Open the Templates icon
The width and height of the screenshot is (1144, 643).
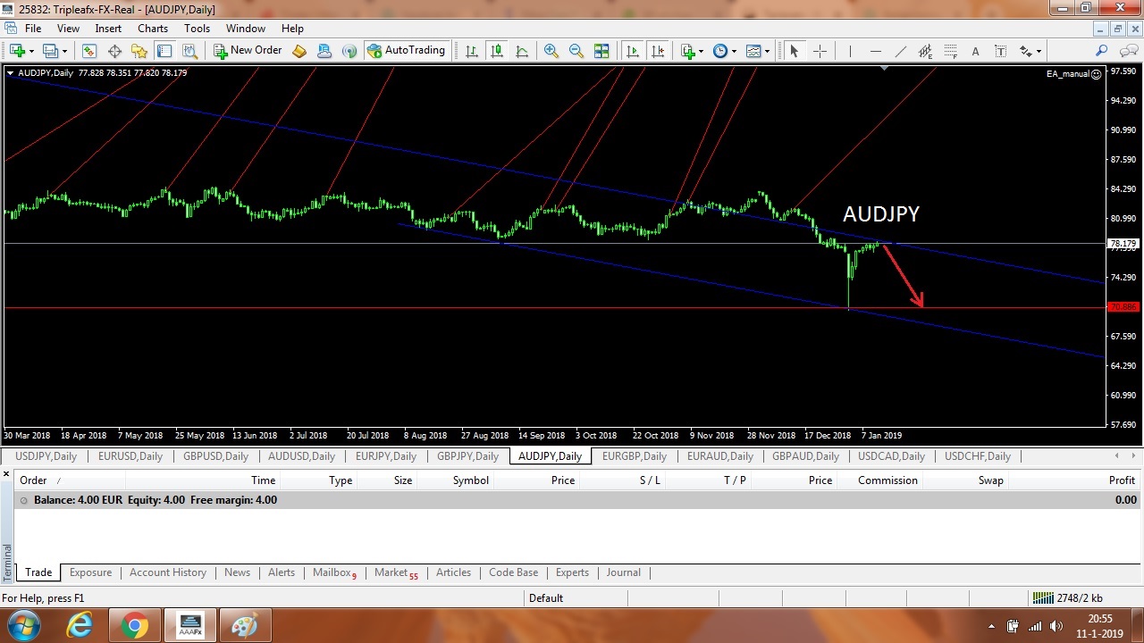point(753,51)
